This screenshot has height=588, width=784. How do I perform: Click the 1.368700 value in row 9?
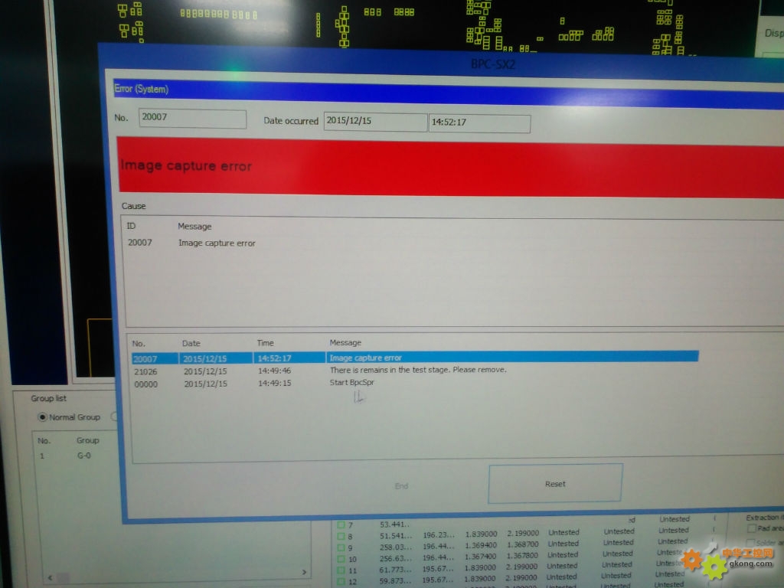523,544
